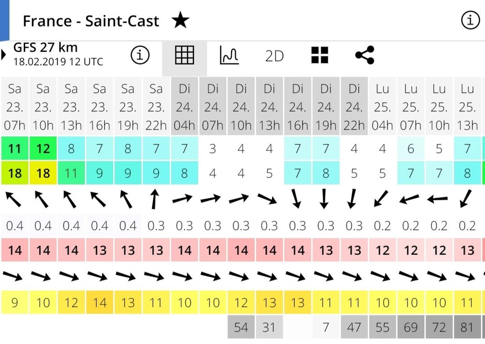Select the Sa 23. 07h column header
This screenshot has width=485, height=344.
pos(15,106)
